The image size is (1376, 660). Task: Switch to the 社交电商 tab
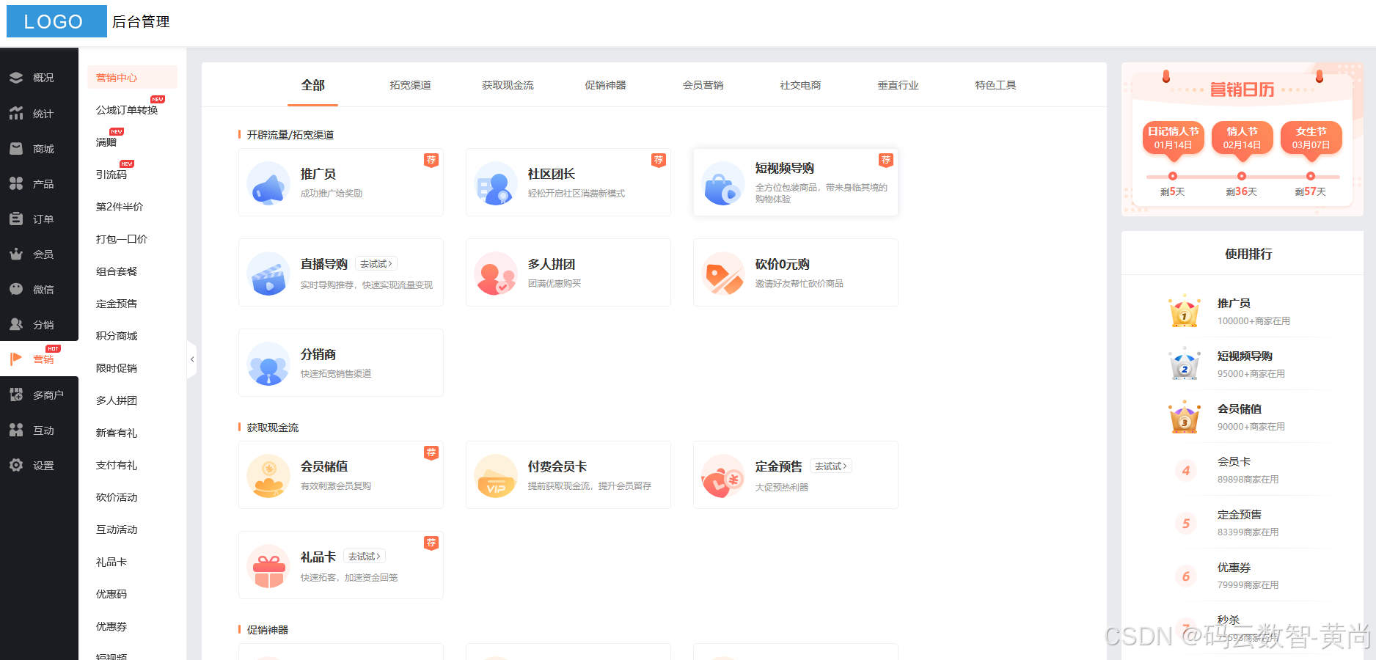[x=800, y=85]
